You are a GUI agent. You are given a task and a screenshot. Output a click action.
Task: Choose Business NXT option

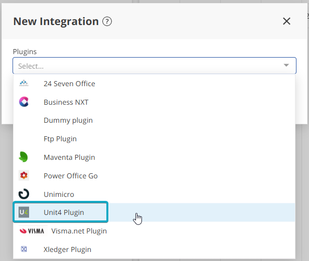coord(66,102)
